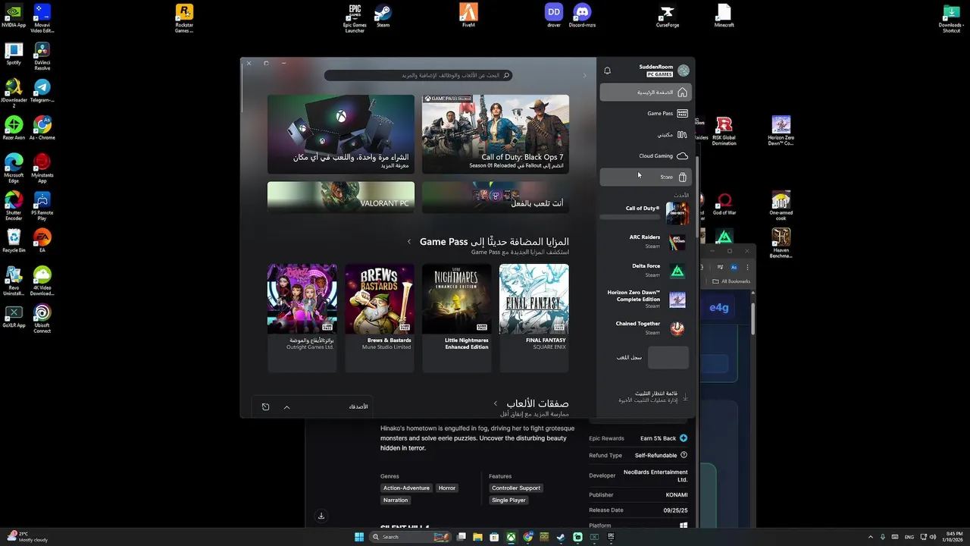Open Razer Axon desktop icon
The height and width of the screenshot is (546, 970).
[14, 128]
